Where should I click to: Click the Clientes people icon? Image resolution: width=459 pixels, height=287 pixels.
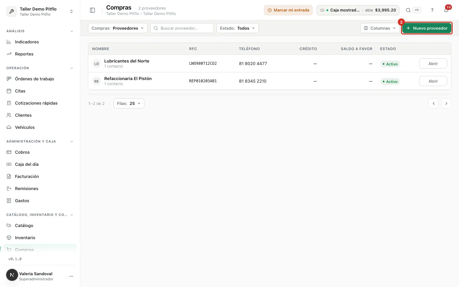click(x=9, y=115)
